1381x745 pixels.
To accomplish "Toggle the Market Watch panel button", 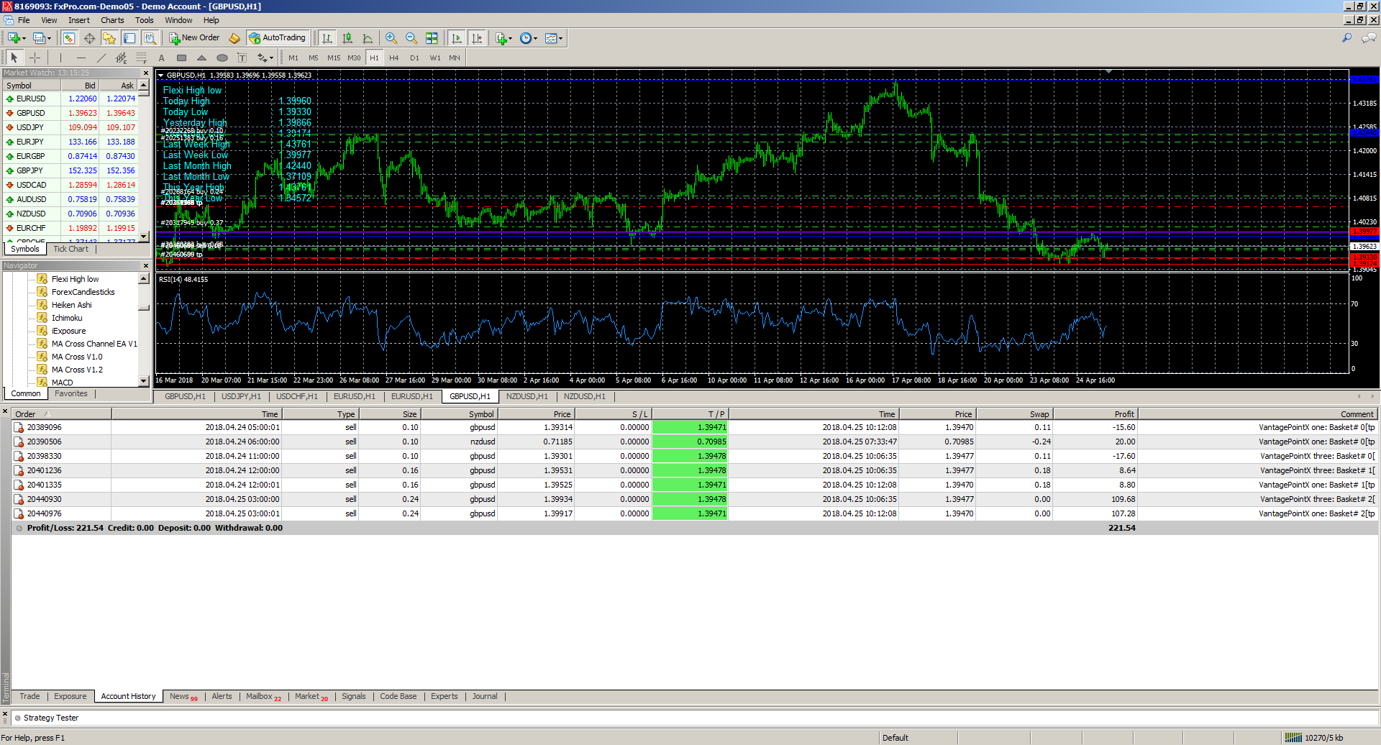I will 69,38.
